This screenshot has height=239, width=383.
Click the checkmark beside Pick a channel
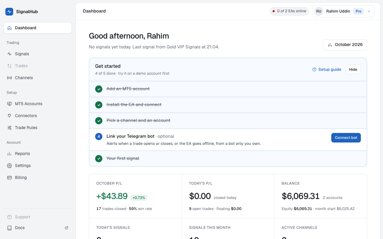99,120
